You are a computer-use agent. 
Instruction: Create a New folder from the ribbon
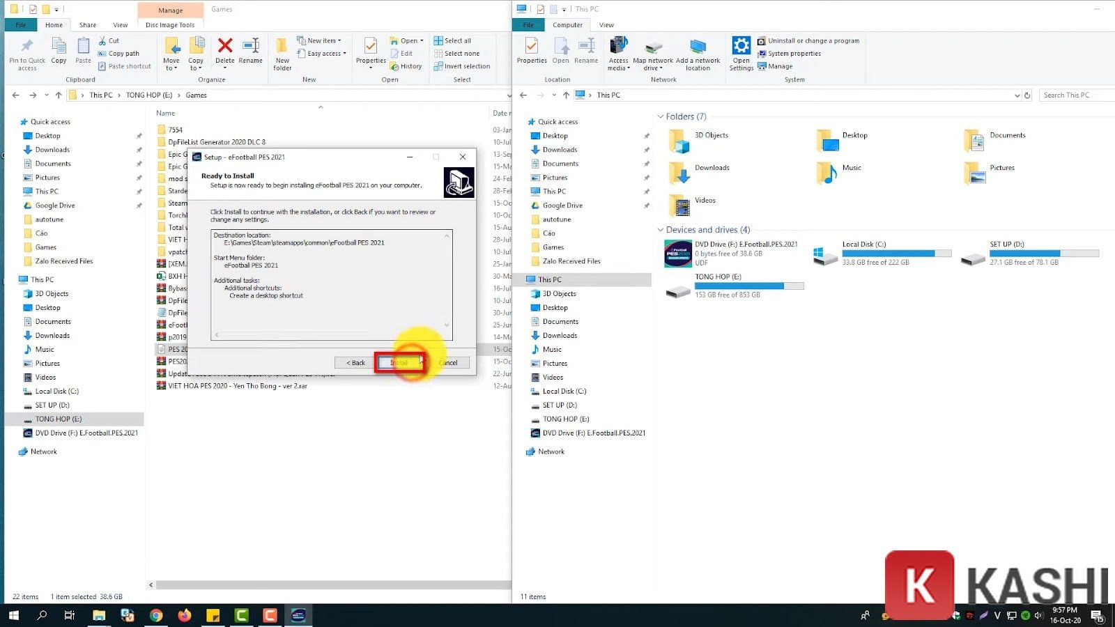pyautogui.click(x=282, y=51)
